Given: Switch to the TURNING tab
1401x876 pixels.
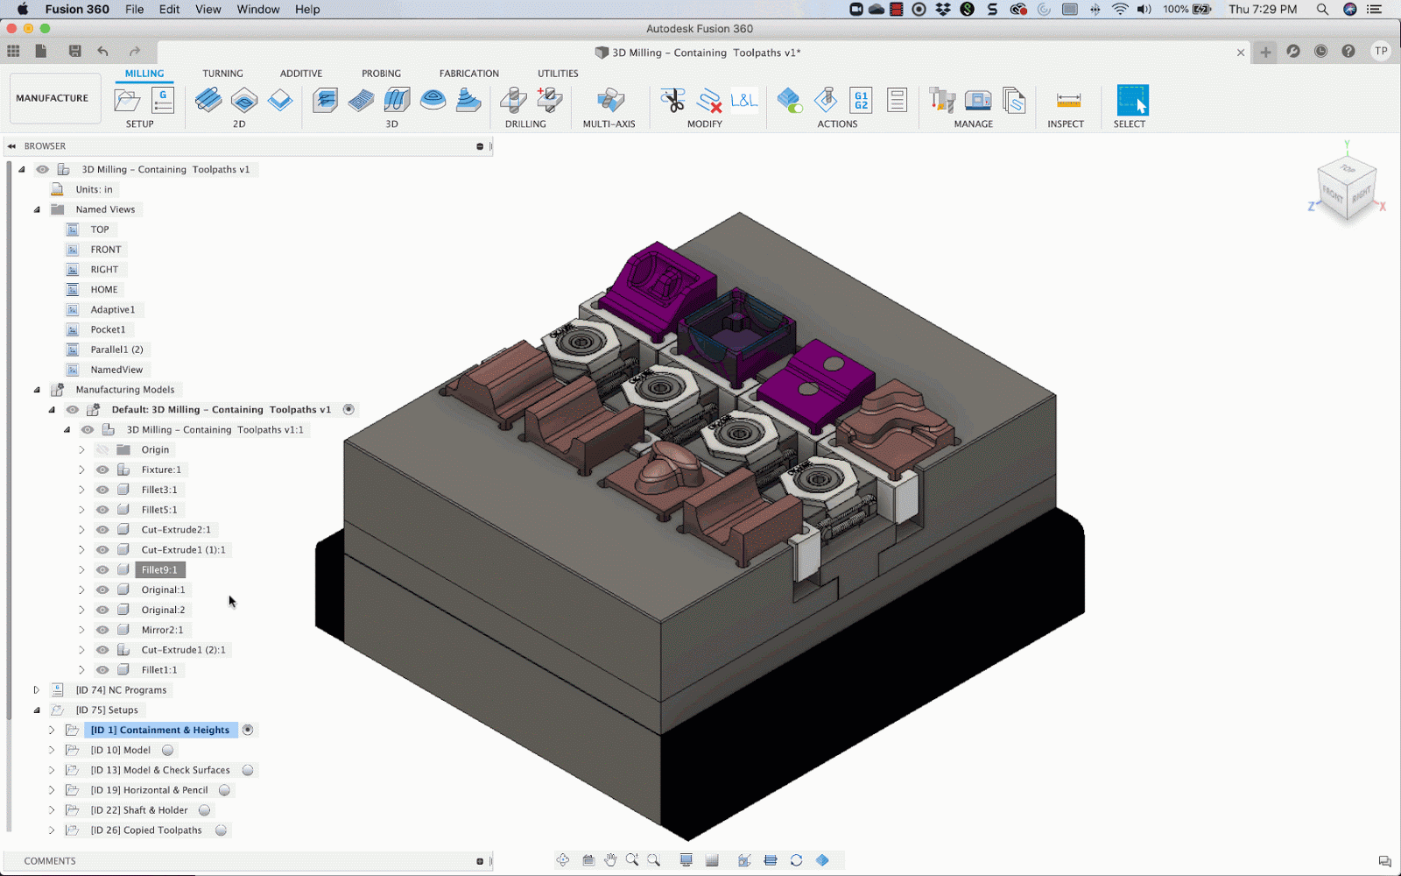Looking at the screenshot, I should (222, 74).
